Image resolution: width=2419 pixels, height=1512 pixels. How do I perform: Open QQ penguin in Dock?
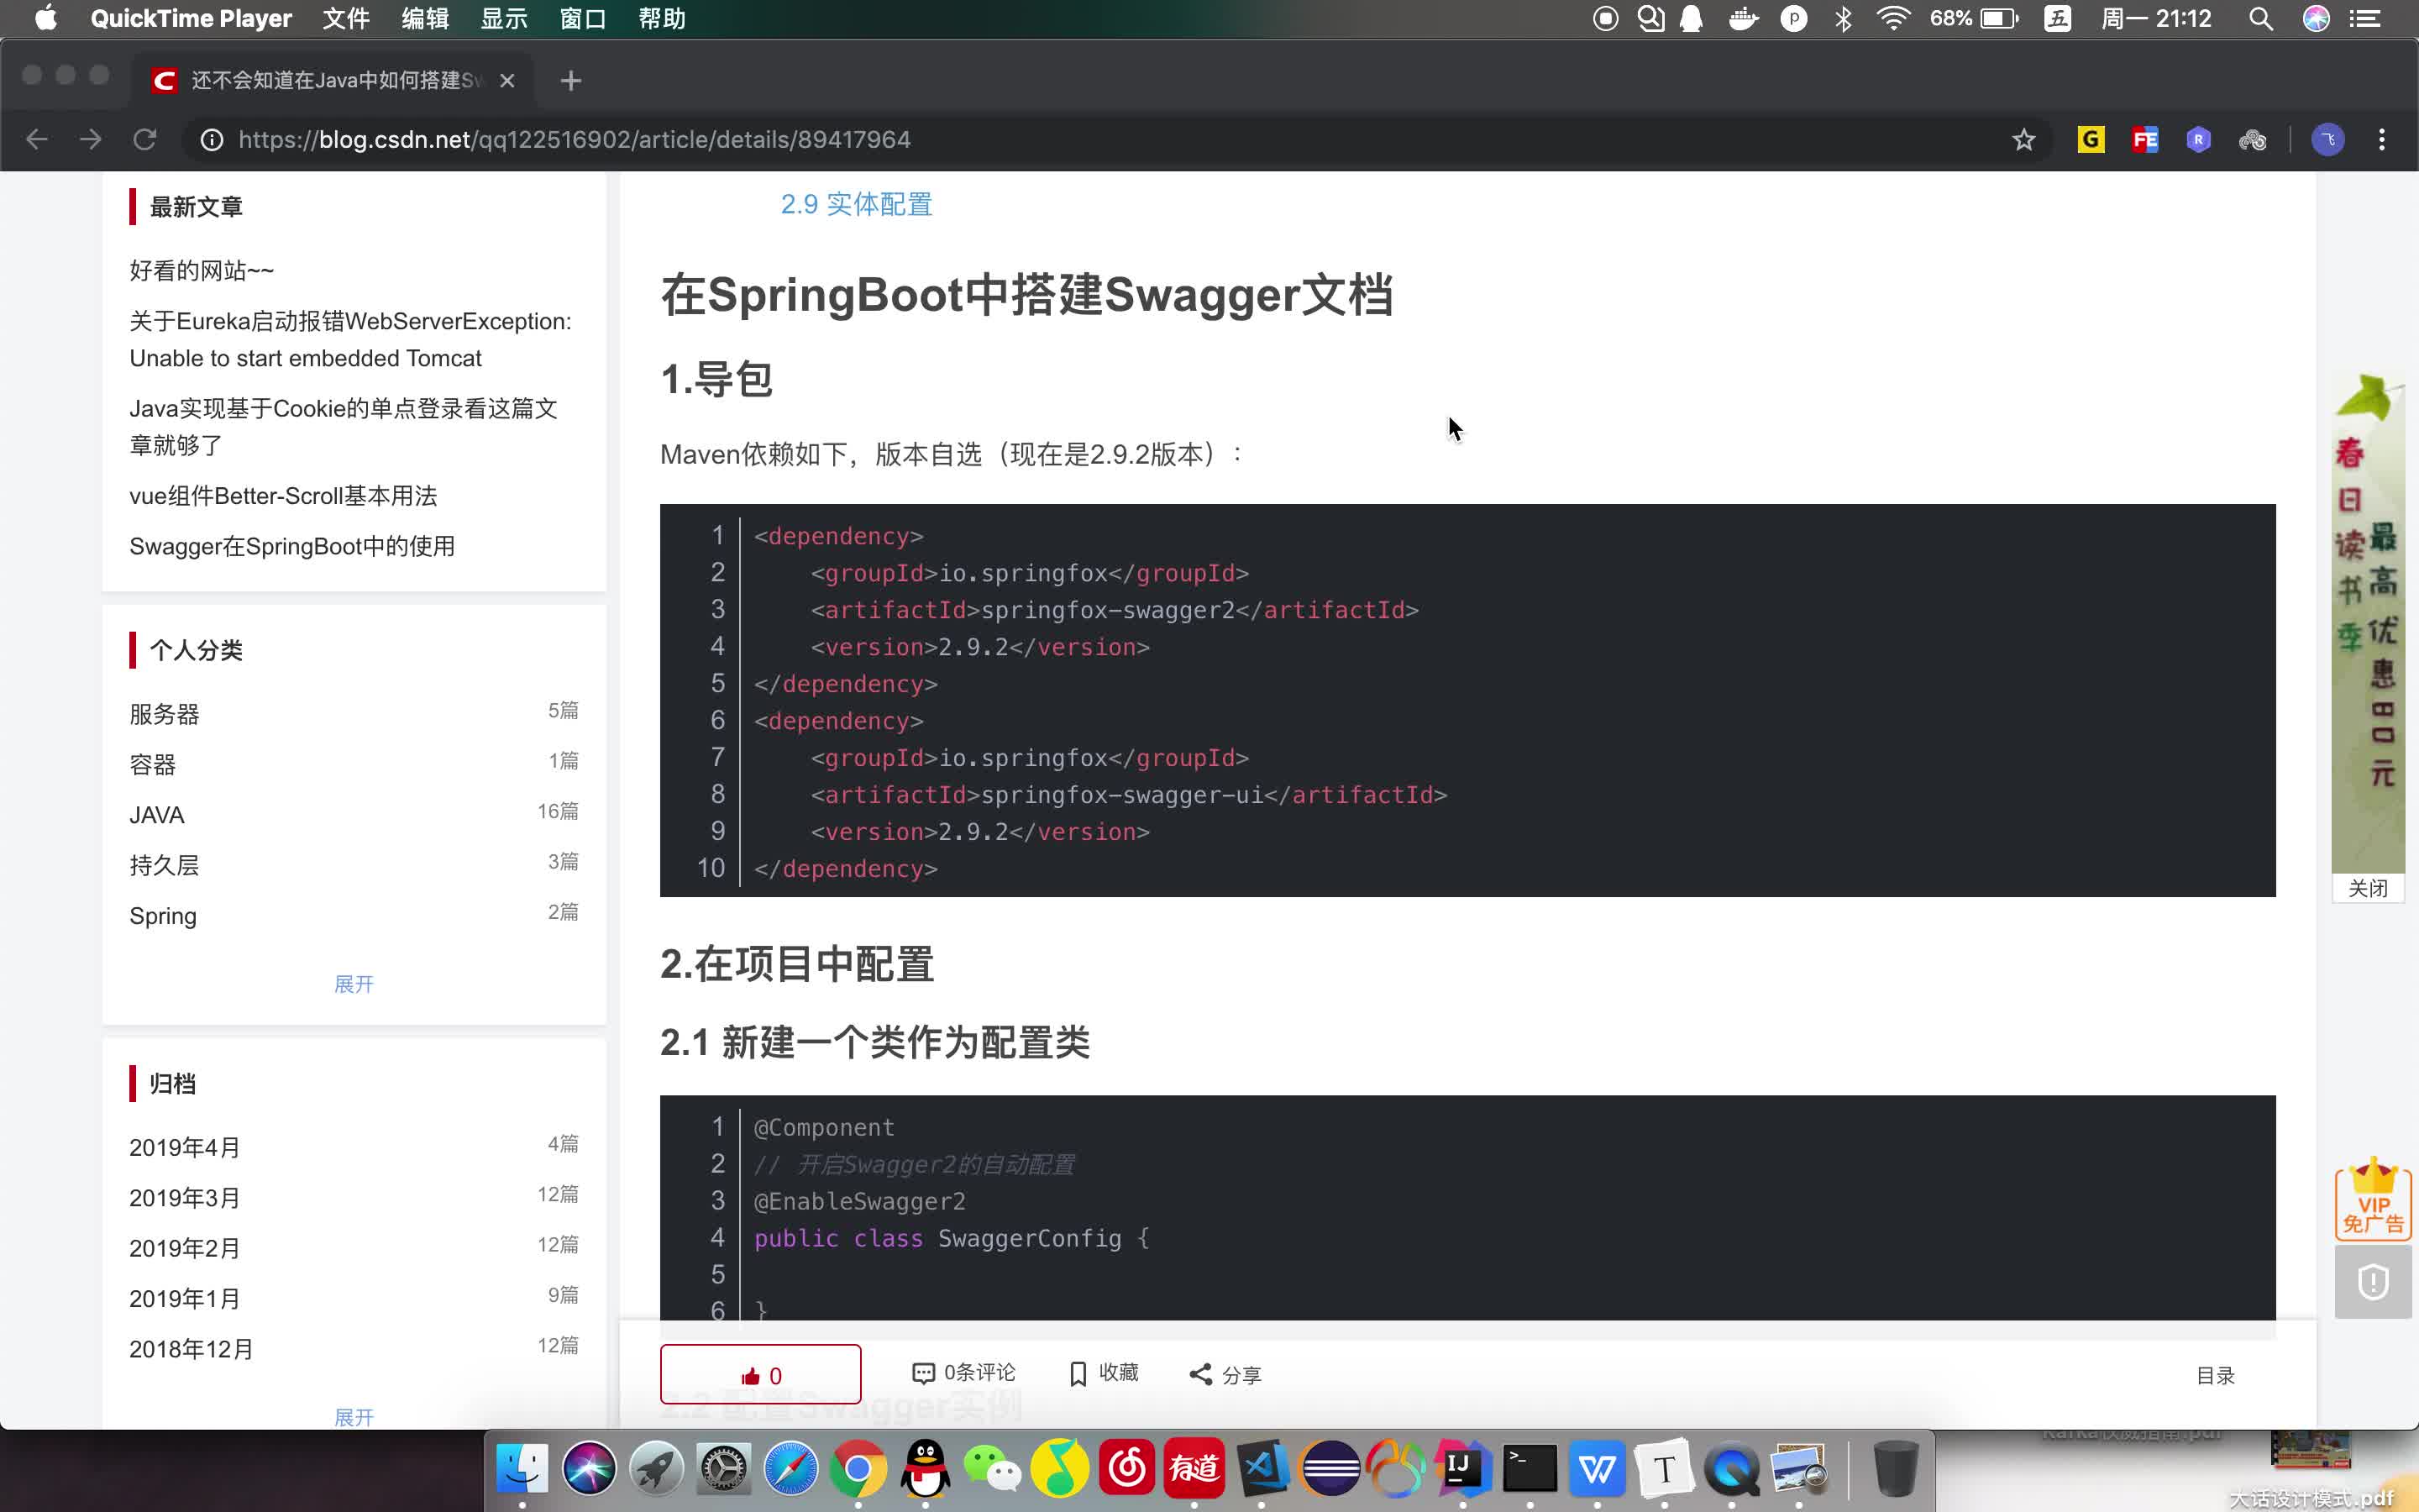[x=926, y=1468]
